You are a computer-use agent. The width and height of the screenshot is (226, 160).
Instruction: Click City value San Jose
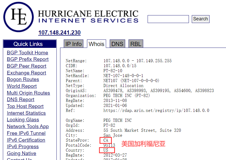point(113,135)
